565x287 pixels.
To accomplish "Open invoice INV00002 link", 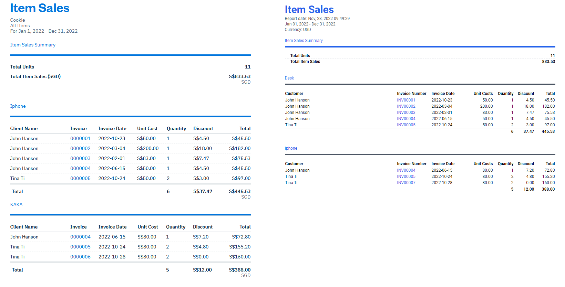I will coord(406,106).
